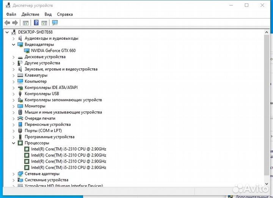Close the Диспетчер устройств window

pos(262,5)
